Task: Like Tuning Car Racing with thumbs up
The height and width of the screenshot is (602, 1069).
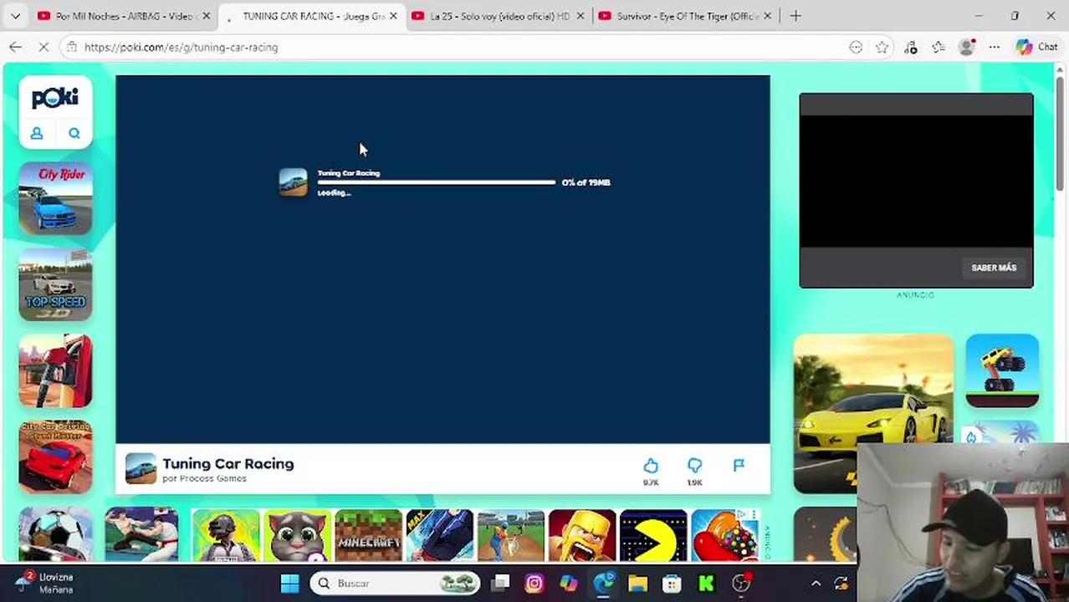Action: (x=651, y=466)
